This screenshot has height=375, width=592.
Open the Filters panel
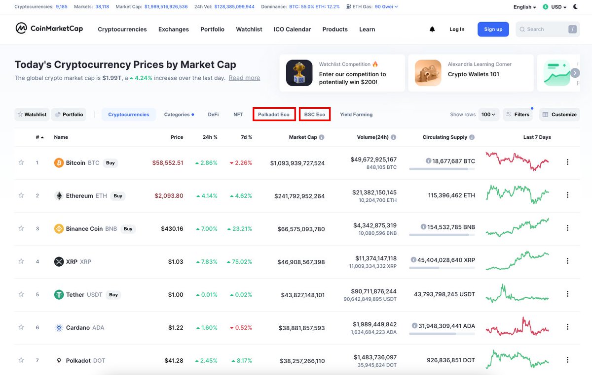pos(518,114)
